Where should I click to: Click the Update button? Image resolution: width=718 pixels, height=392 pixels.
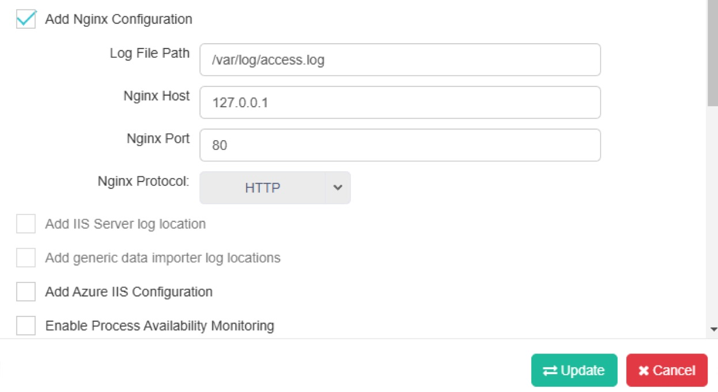(574, 370)
